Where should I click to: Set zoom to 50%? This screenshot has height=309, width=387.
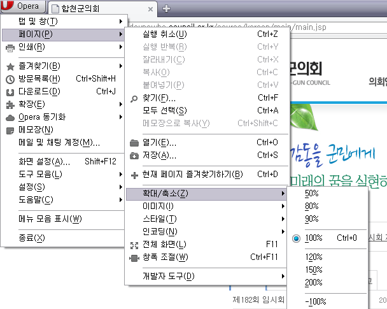[x=328, y=194]
